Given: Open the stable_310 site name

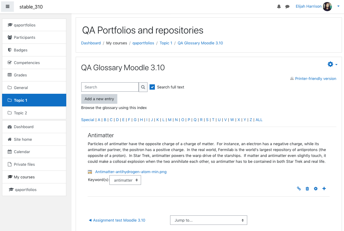Looking at the screenshot, I should click(x=31, y=7).
